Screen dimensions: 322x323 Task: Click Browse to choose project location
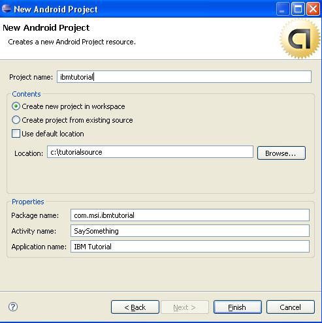click(x=282, y=153)
